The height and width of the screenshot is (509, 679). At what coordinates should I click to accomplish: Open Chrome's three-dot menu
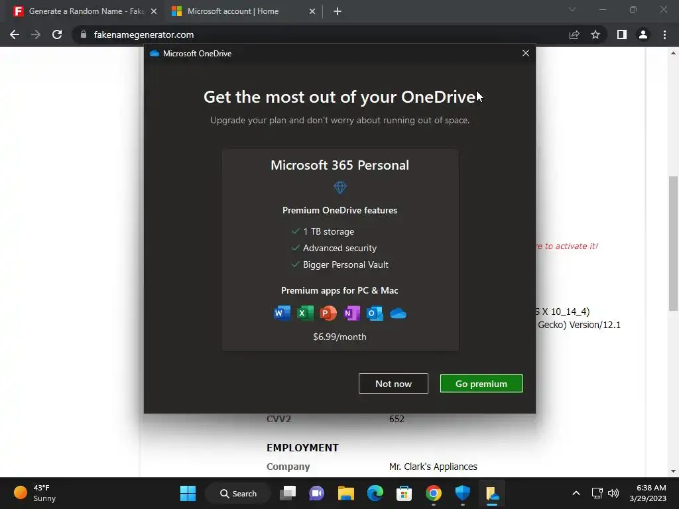click(664, 34)
